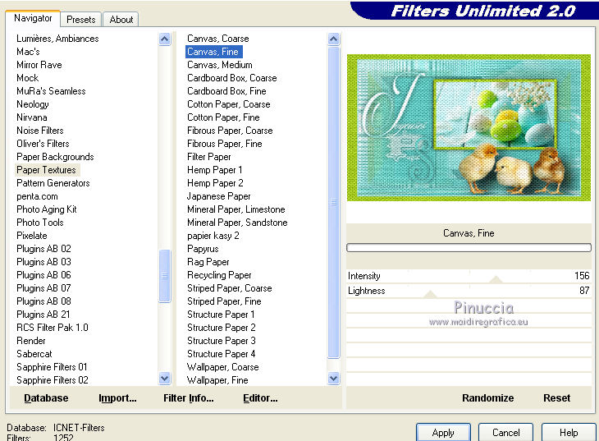
Task: Select Noise Filters category
Action: [39, 131]
